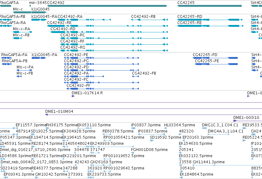Select protein RhoGAP5A-PA
The width and height of the screenshot is (262, 179).
[x=6, y=58]
